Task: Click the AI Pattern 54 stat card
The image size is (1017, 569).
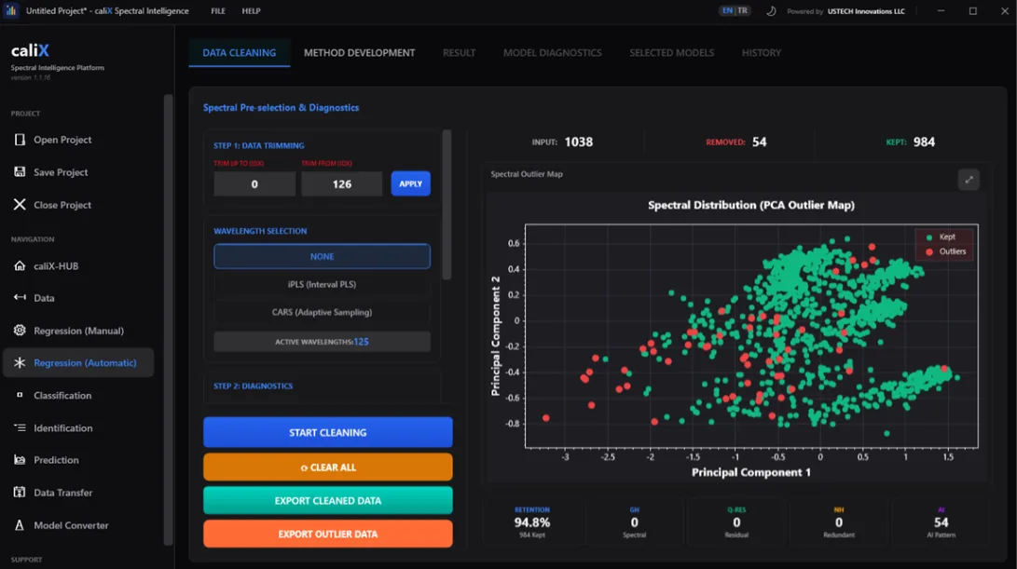Action: [941, 522]
